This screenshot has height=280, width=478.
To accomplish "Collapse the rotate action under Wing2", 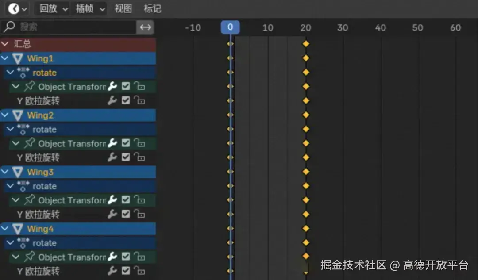I will (x=10, y=129).
